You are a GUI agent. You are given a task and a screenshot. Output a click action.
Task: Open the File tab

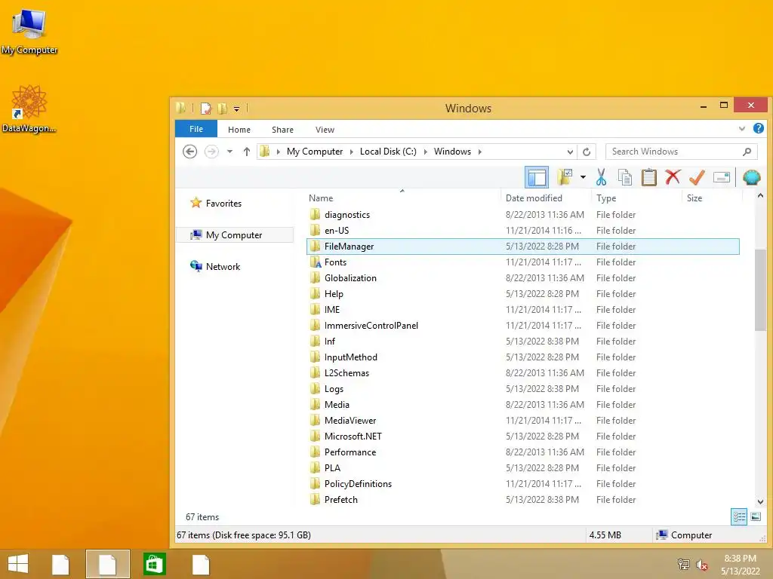pos(196,129)
